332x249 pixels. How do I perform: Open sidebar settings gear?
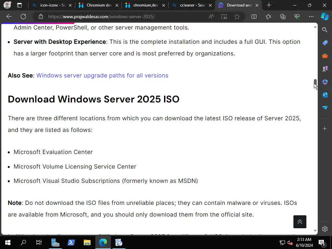(x=325, y=229)
